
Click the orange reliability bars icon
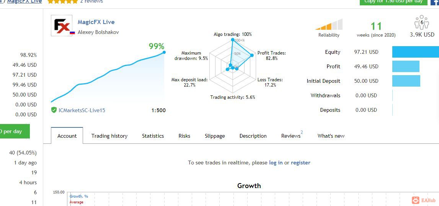(329, 24)
